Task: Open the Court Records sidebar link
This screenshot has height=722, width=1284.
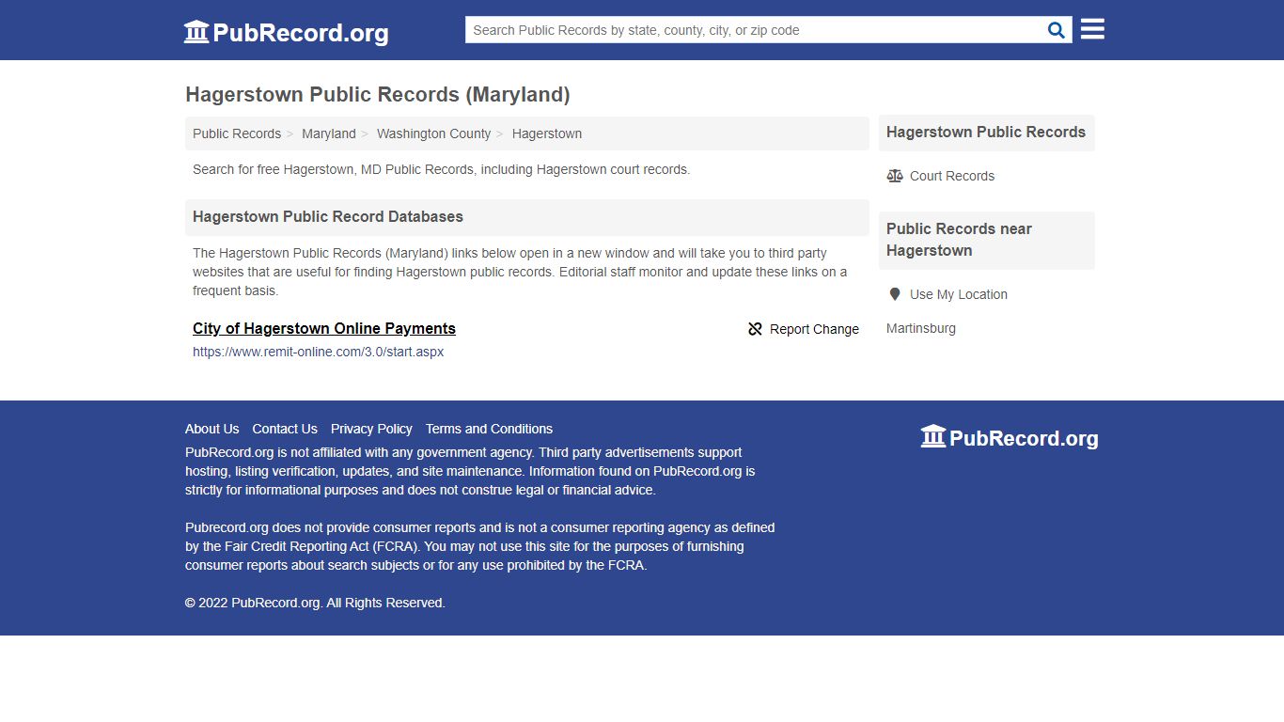Action: [952, 176]
